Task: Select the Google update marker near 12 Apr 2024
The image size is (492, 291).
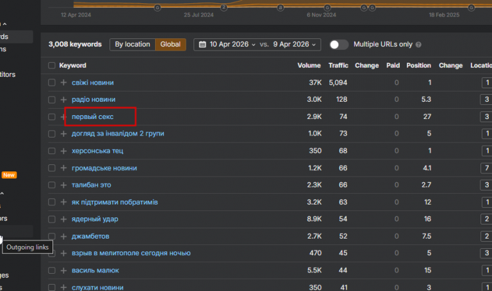Action: point(158,8)
